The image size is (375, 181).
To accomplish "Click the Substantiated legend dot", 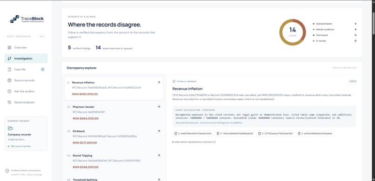I will point(314,24).
